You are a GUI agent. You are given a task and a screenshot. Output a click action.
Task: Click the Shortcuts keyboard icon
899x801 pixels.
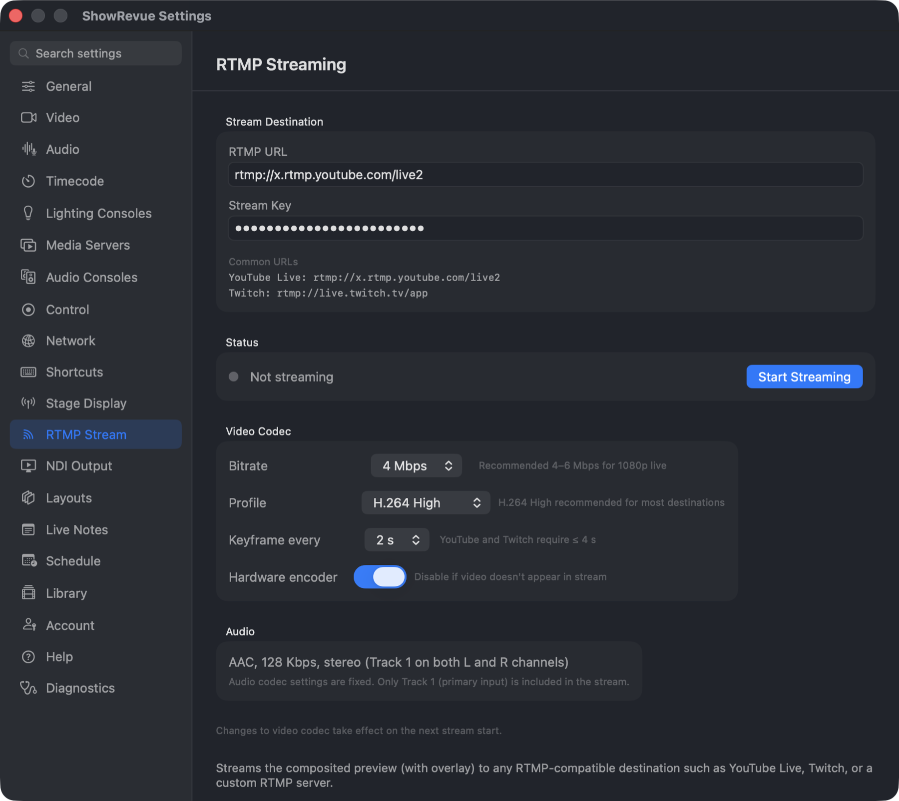pos(28,372)
